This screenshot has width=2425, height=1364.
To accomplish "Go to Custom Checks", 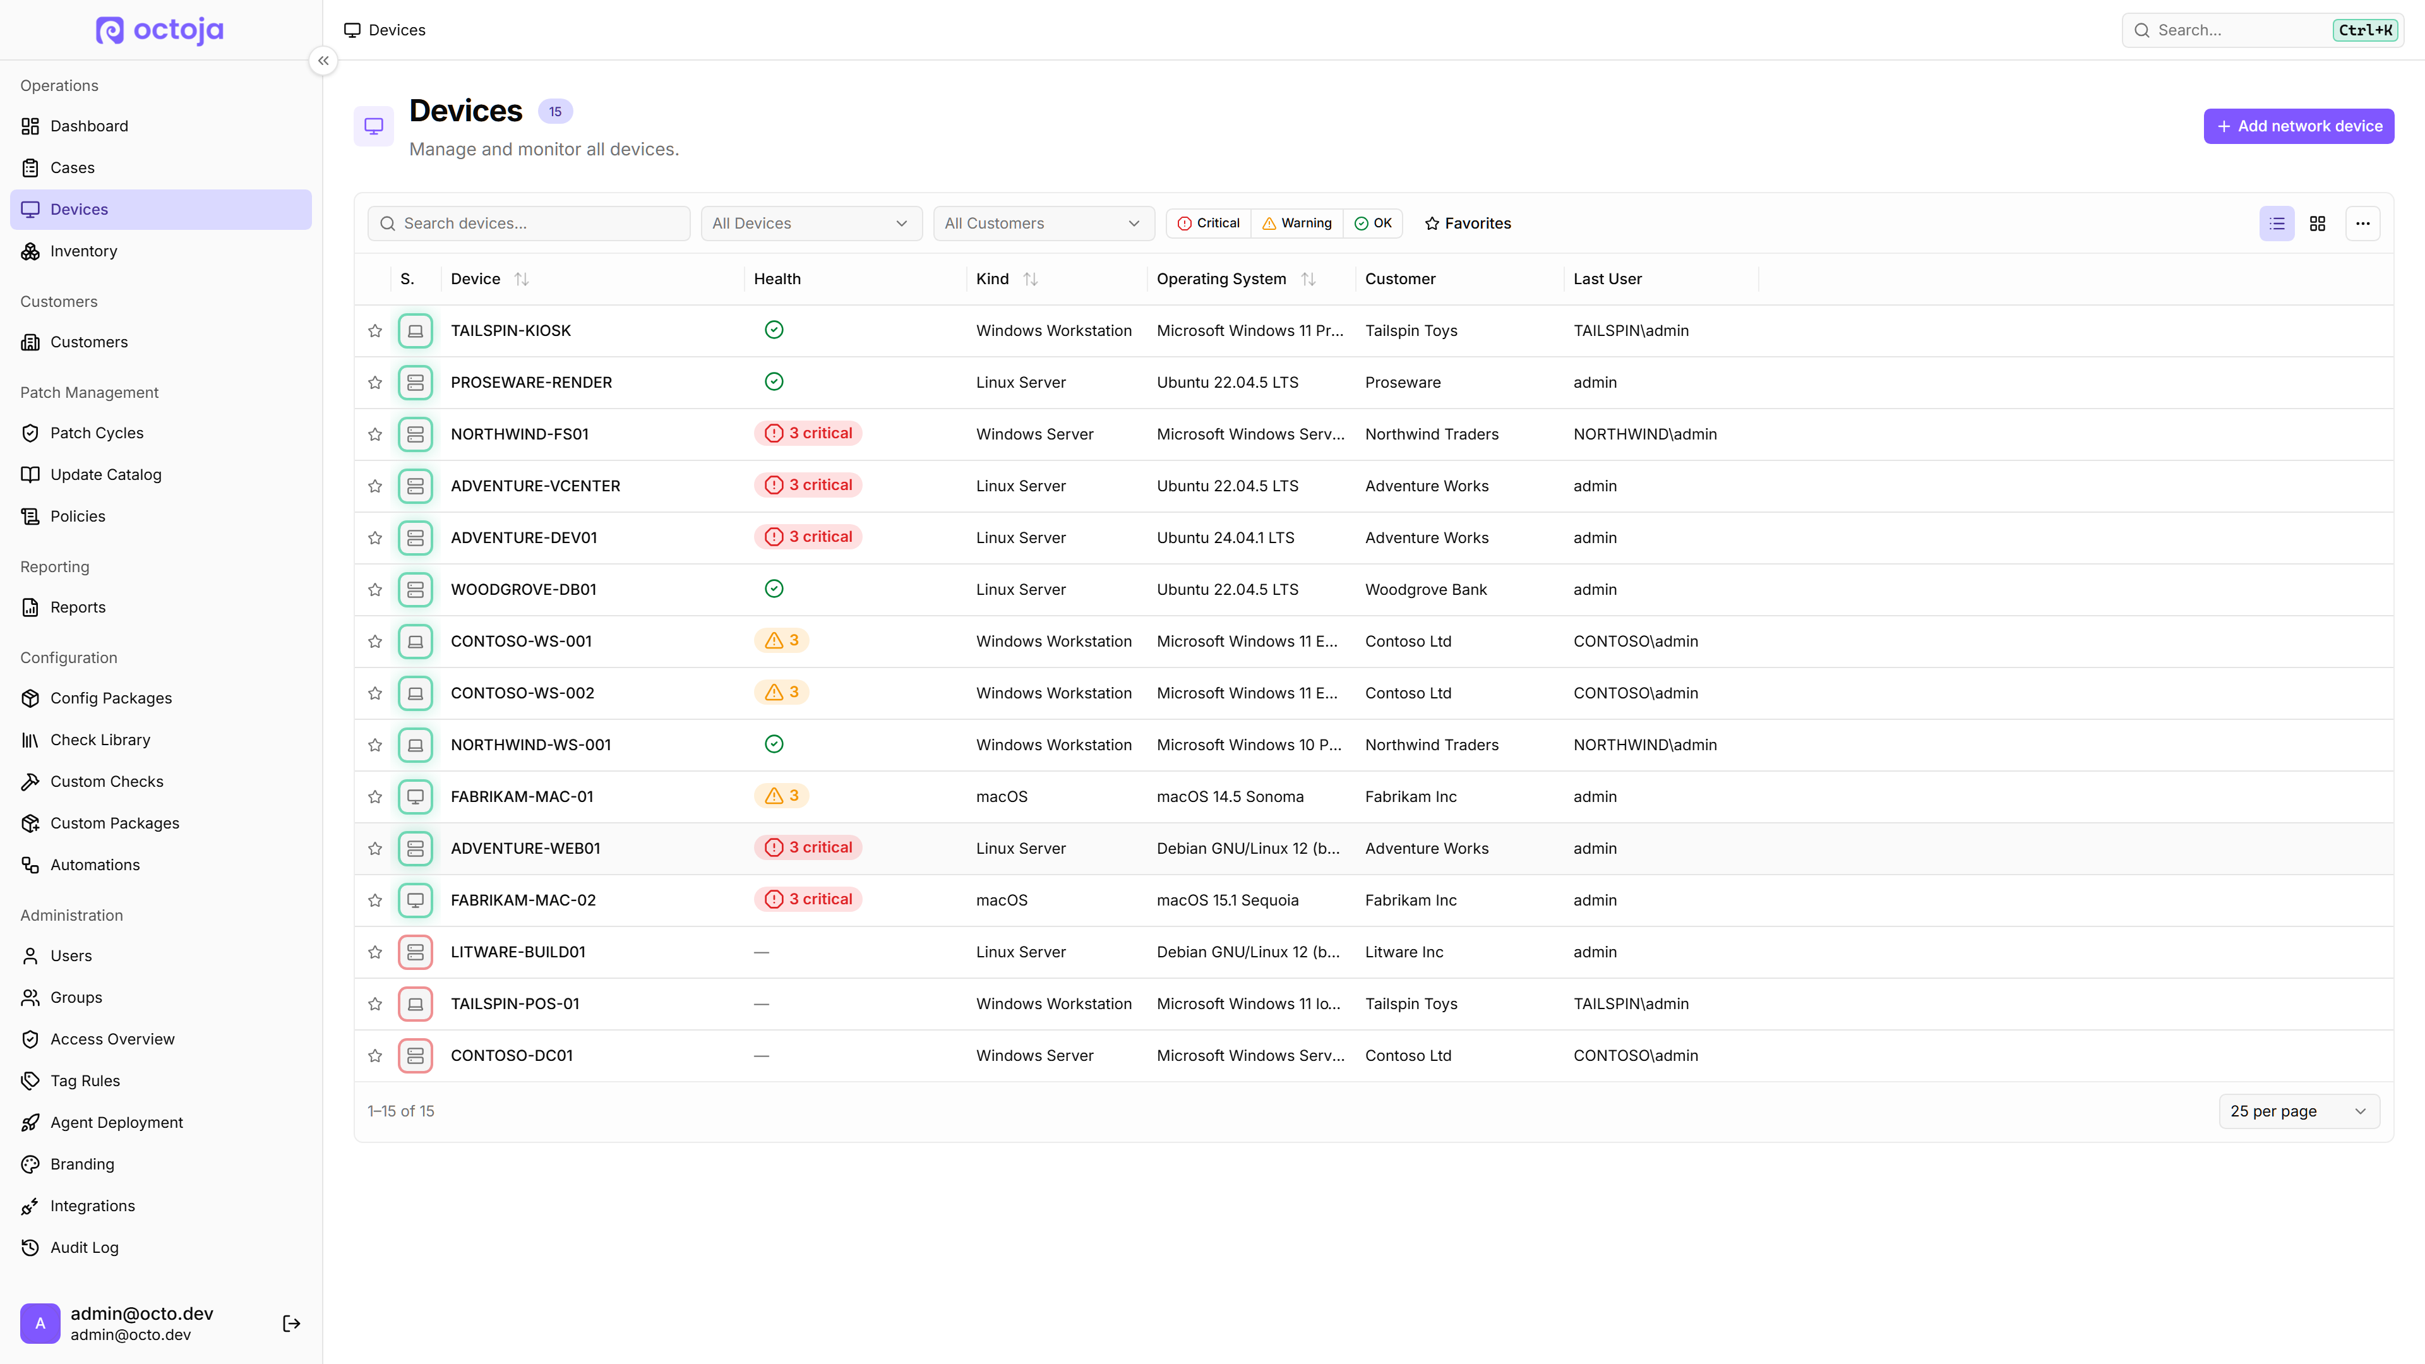I will click(x=161, y=781).
